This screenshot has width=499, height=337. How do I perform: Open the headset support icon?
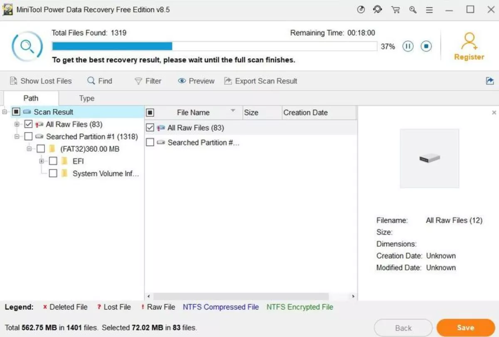[378, 10]
